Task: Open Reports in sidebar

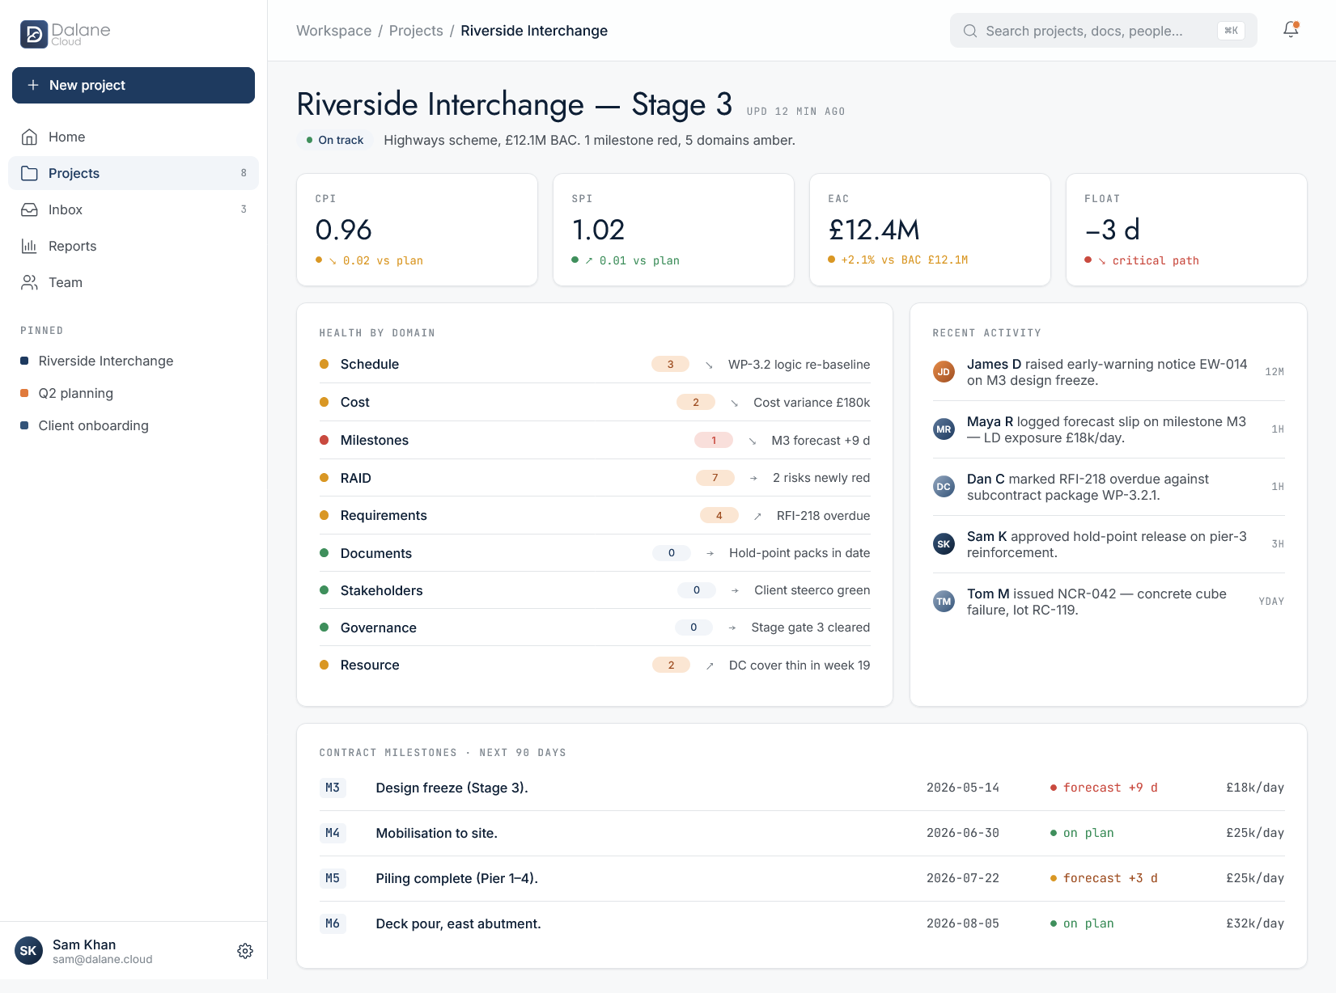Action: (x=134, y=246)
